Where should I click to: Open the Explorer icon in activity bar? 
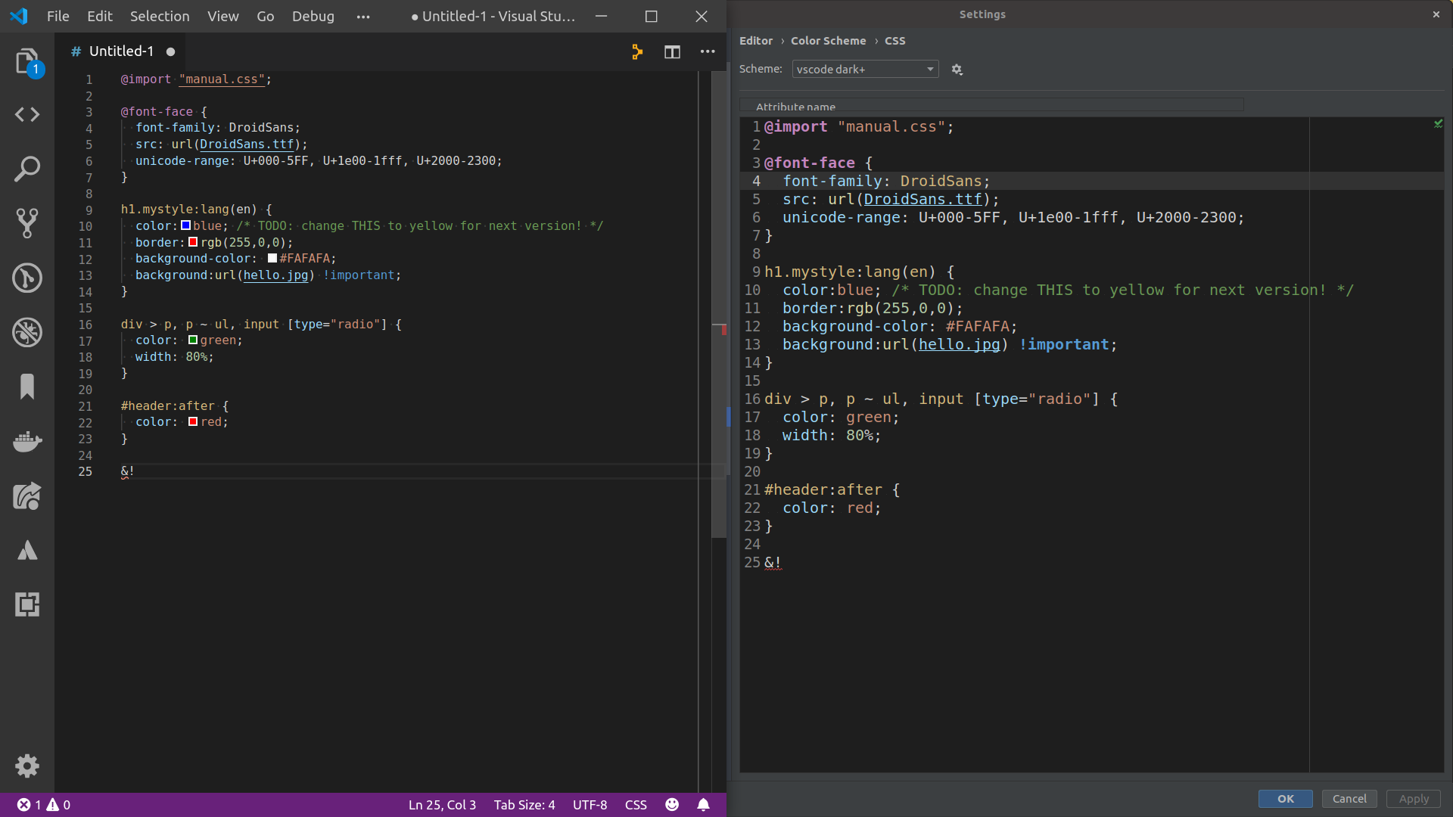27,61
